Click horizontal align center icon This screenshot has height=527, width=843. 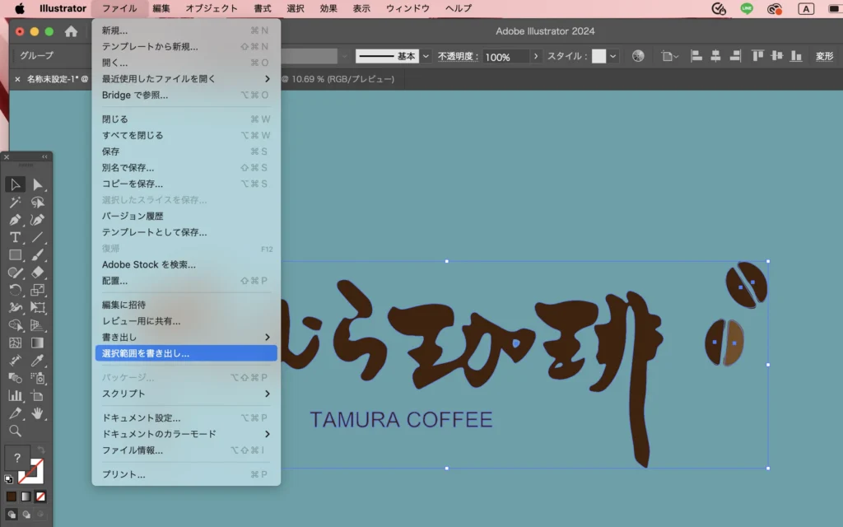click(x=715, y=56)
